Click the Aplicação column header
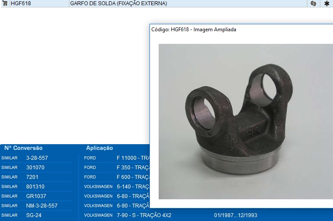 pyautogui.click(x=99, y=148)
